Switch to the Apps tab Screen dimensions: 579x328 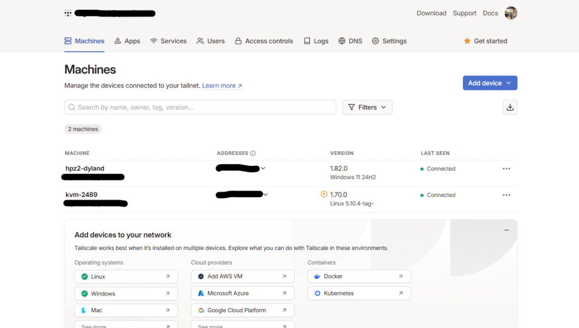point(127,41)
